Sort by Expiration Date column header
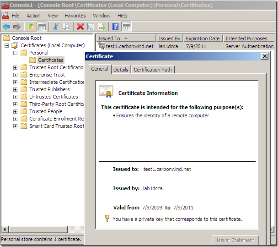278x247 pixels. pos(203,38)
